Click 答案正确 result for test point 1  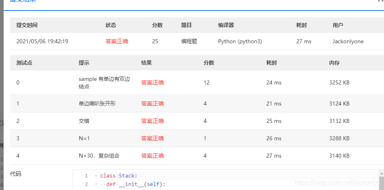point(152,103)
